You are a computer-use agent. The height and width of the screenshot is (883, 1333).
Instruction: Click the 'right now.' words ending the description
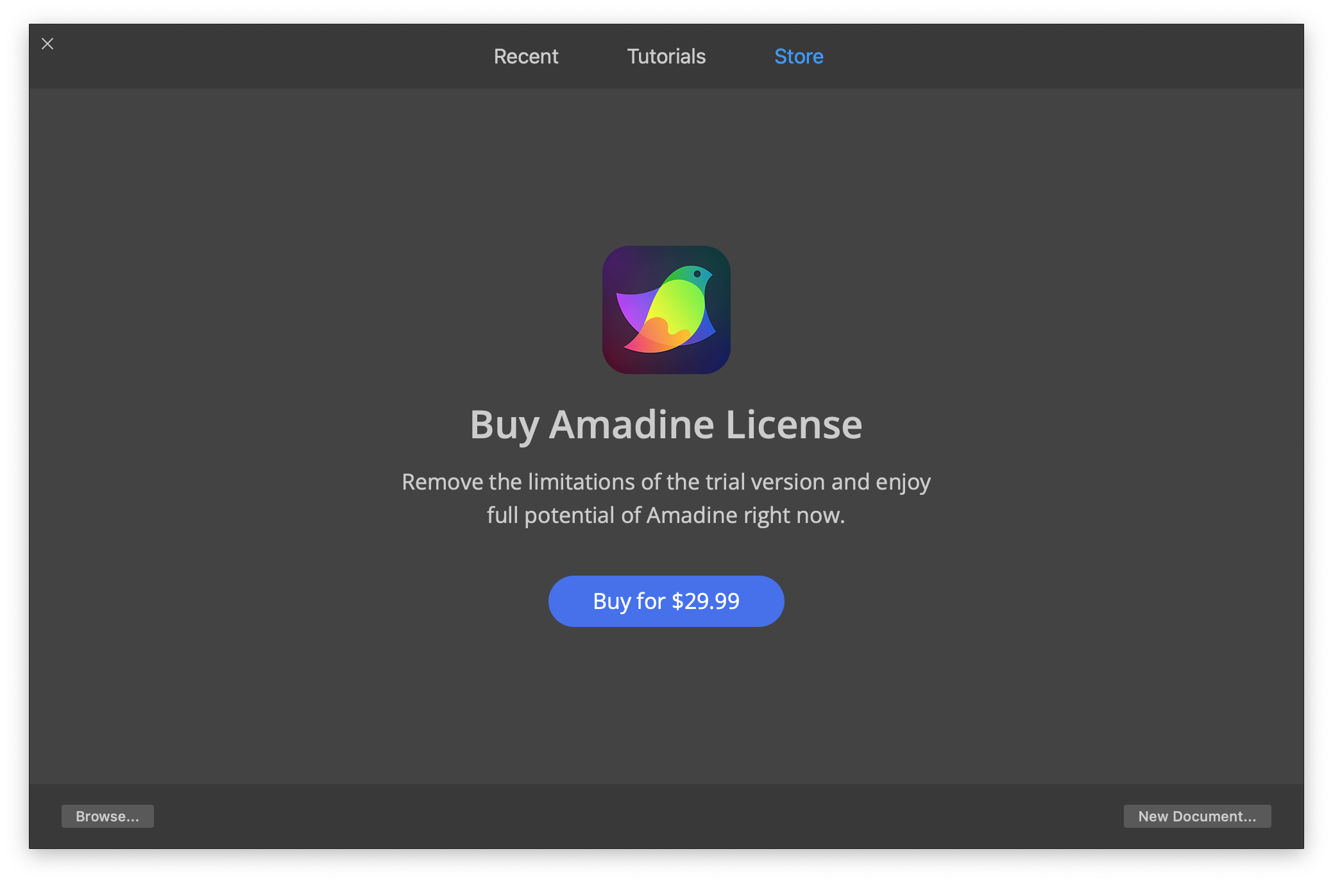click(794, 515)
